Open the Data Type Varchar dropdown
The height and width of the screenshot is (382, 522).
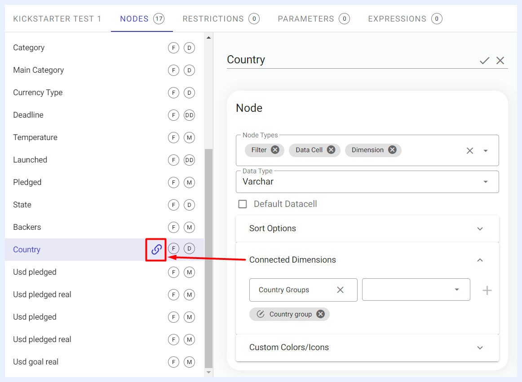point(367,182)
